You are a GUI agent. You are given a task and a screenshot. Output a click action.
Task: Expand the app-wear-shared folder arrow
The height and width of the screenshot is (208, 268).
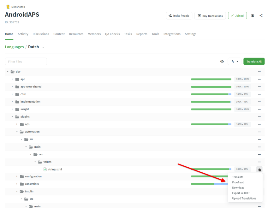[x=12, y=87]
